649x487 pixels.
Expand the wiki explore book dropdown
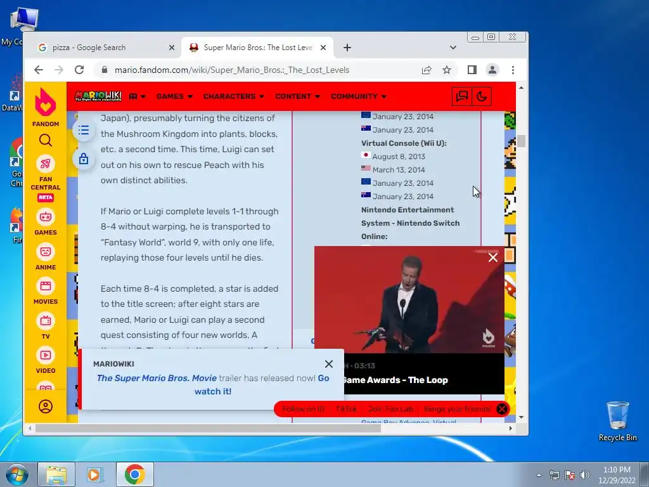pos(137,96)
